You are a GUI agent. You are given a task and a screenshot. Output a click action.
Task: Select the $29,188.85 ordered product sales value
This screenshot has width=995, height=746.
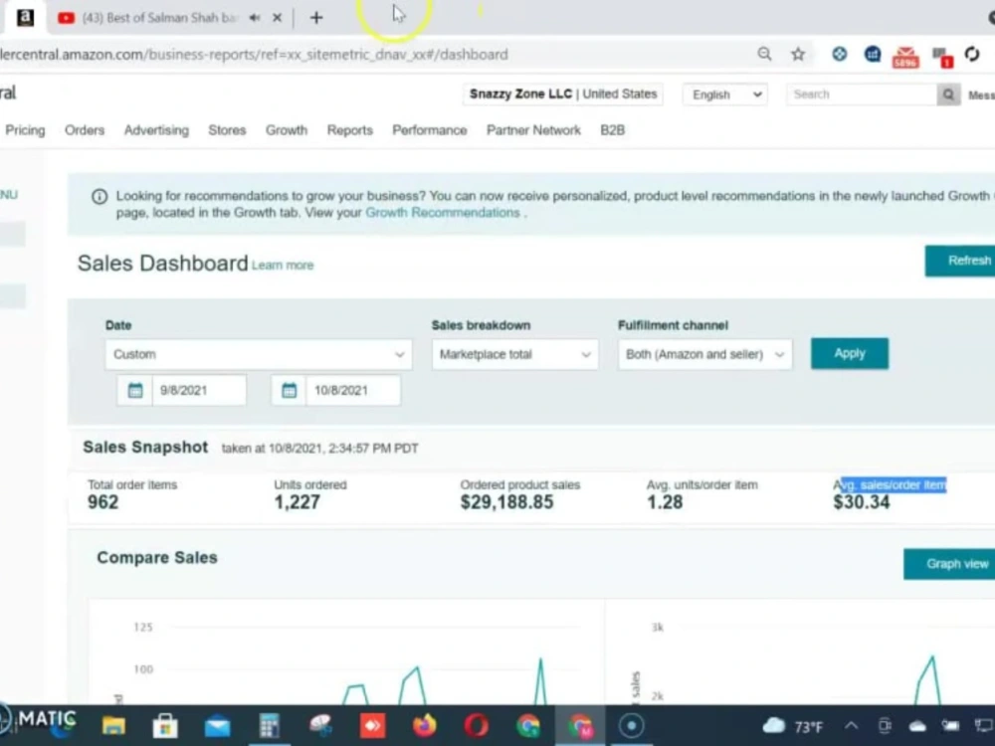(x=507, y=502)
